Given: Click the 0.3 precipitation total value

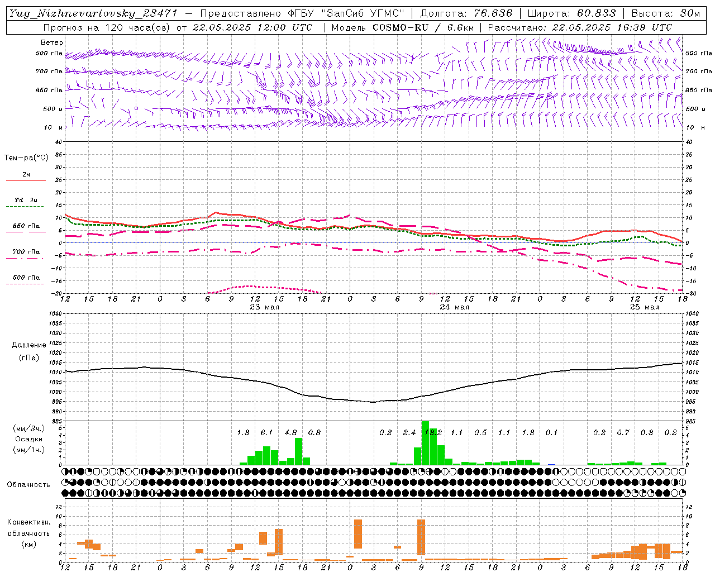Looking at the screenshot, I should point(647,433).
